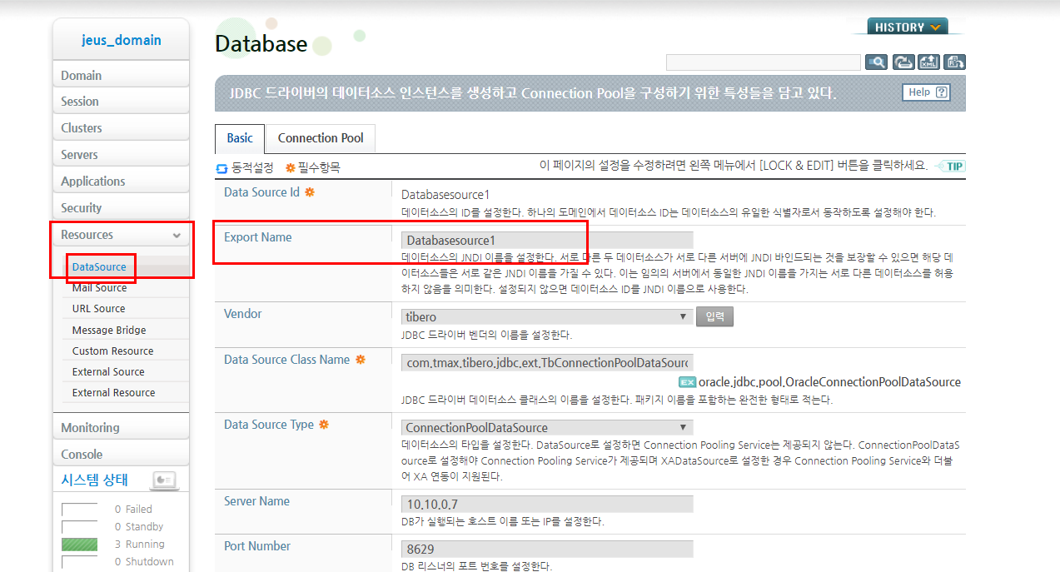
Task: Click into the top search field
Action: pyautogui.click(x=764, y=62)
